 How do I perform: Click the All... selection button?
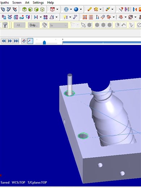pyautogui.click(x=20, y=25)
